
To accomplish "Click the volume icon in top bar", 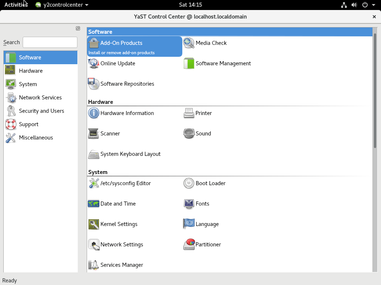I will point(354,5).
